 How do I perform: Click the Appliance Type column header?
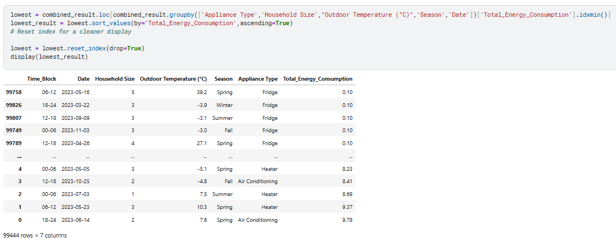coord(257,79)
